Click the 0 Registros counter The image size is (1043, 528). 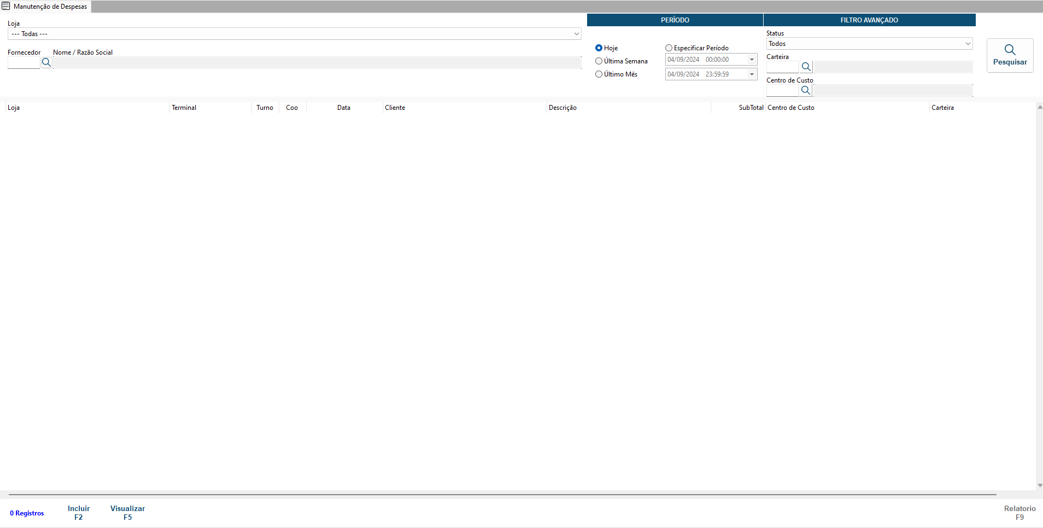(27, 513)
